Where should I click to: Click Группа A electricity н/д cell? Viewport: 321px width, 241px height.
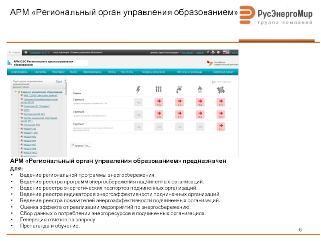pyautogui.click(x=138, y=102)
